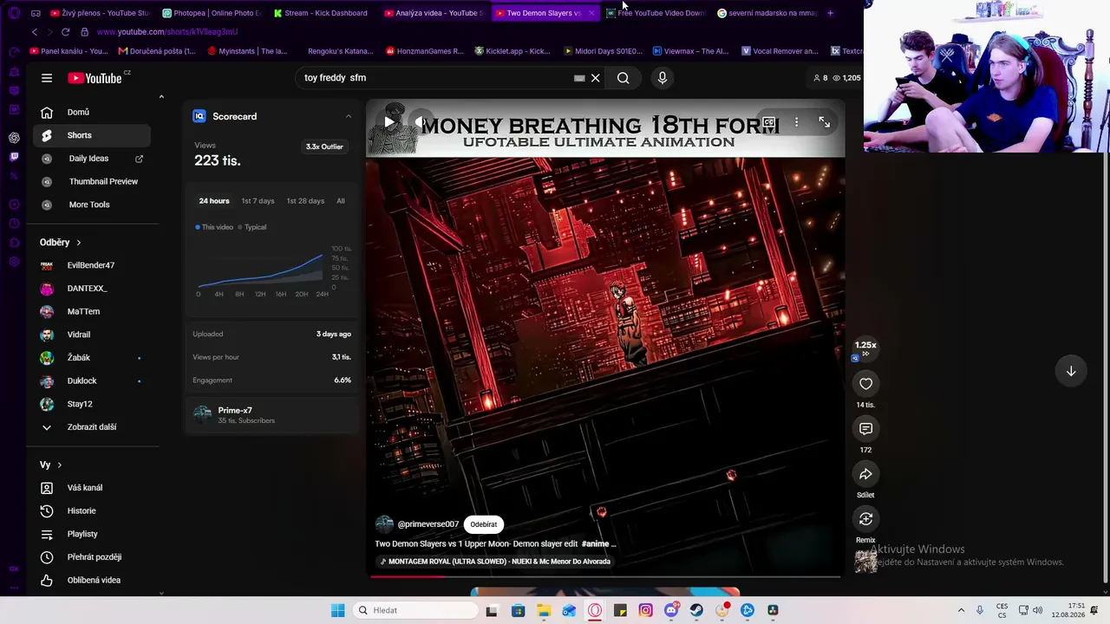
Task: Open Steam from the taskbar
Action: click(x=696, y=610)
